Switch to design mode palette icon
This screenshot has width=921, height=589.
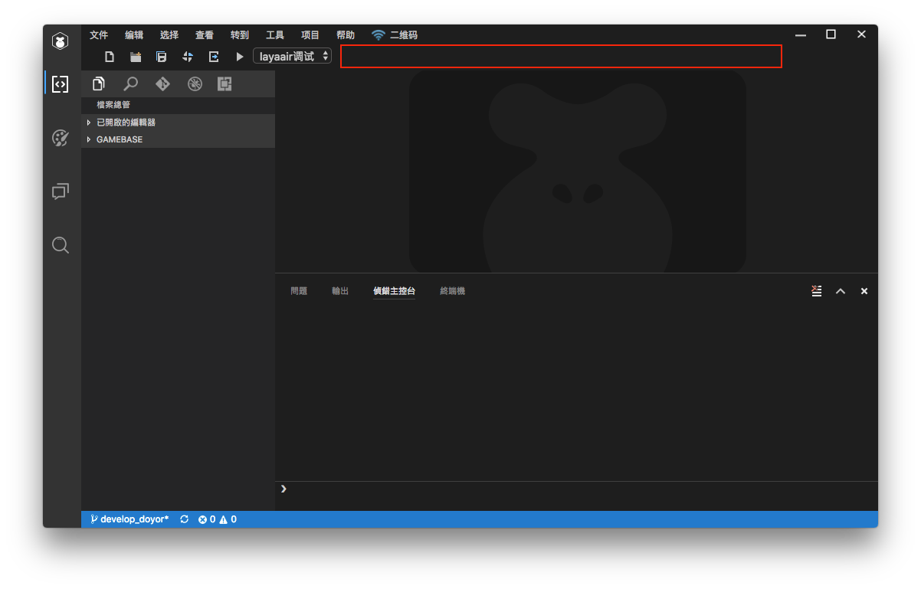[x=61, y=138]
